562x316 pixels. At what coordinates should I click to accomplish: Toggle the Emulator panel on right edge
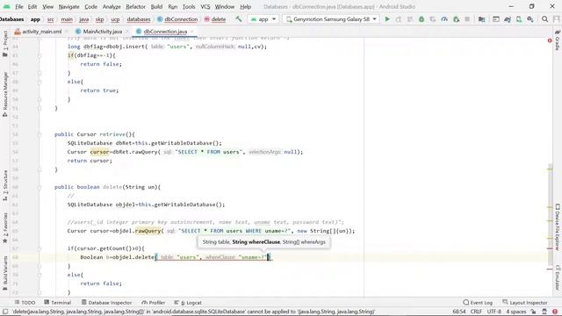click(558, 277)
